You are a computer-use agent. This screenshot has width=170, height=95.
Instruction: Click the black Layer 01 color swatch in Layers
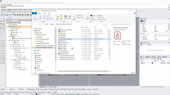(x=152, y=63)
